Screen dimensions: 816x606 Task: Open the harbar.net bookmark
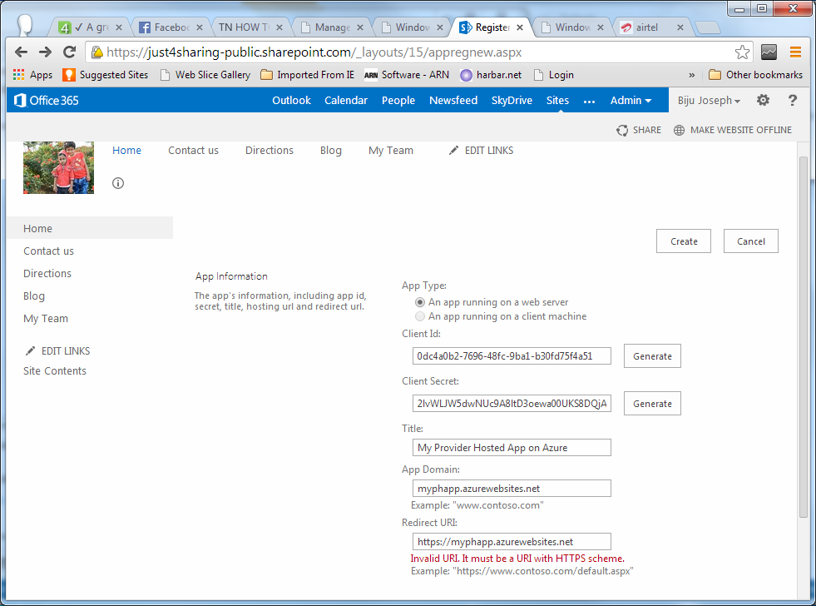coord(491,75)
